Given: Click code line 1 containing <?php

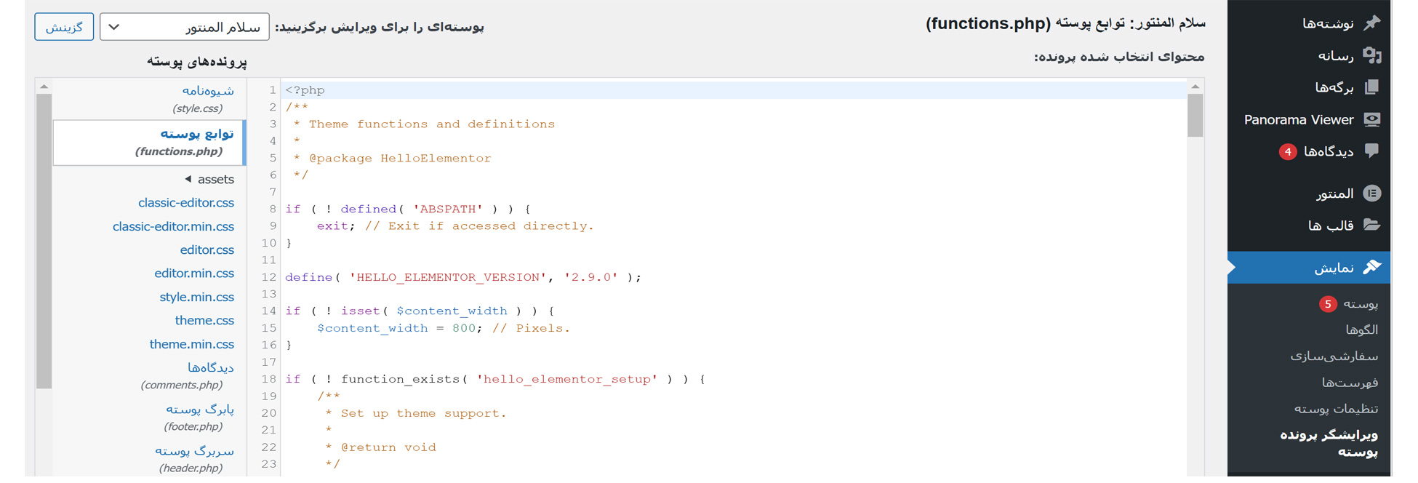Looking at the screenshot, I should 734,90.
